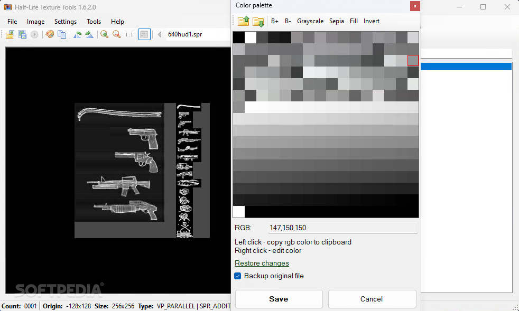This screenshot has height=311, width=519.
Task: Decrease brightness with B-
Action: pos(288,21)
